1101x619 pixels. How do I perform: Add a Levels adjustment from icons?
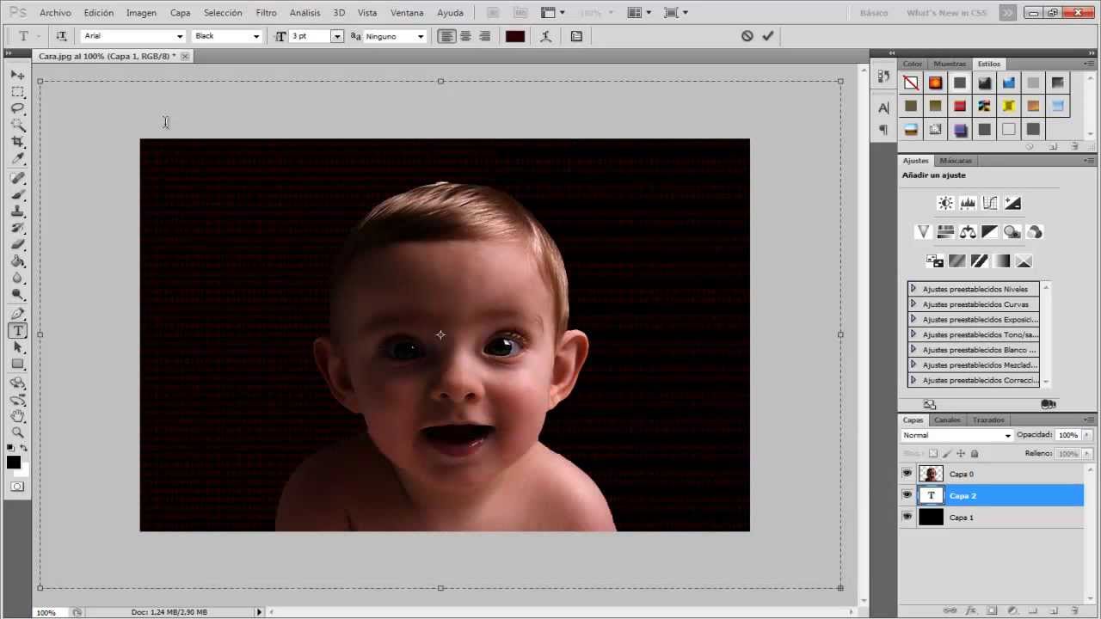pos(968,204)
